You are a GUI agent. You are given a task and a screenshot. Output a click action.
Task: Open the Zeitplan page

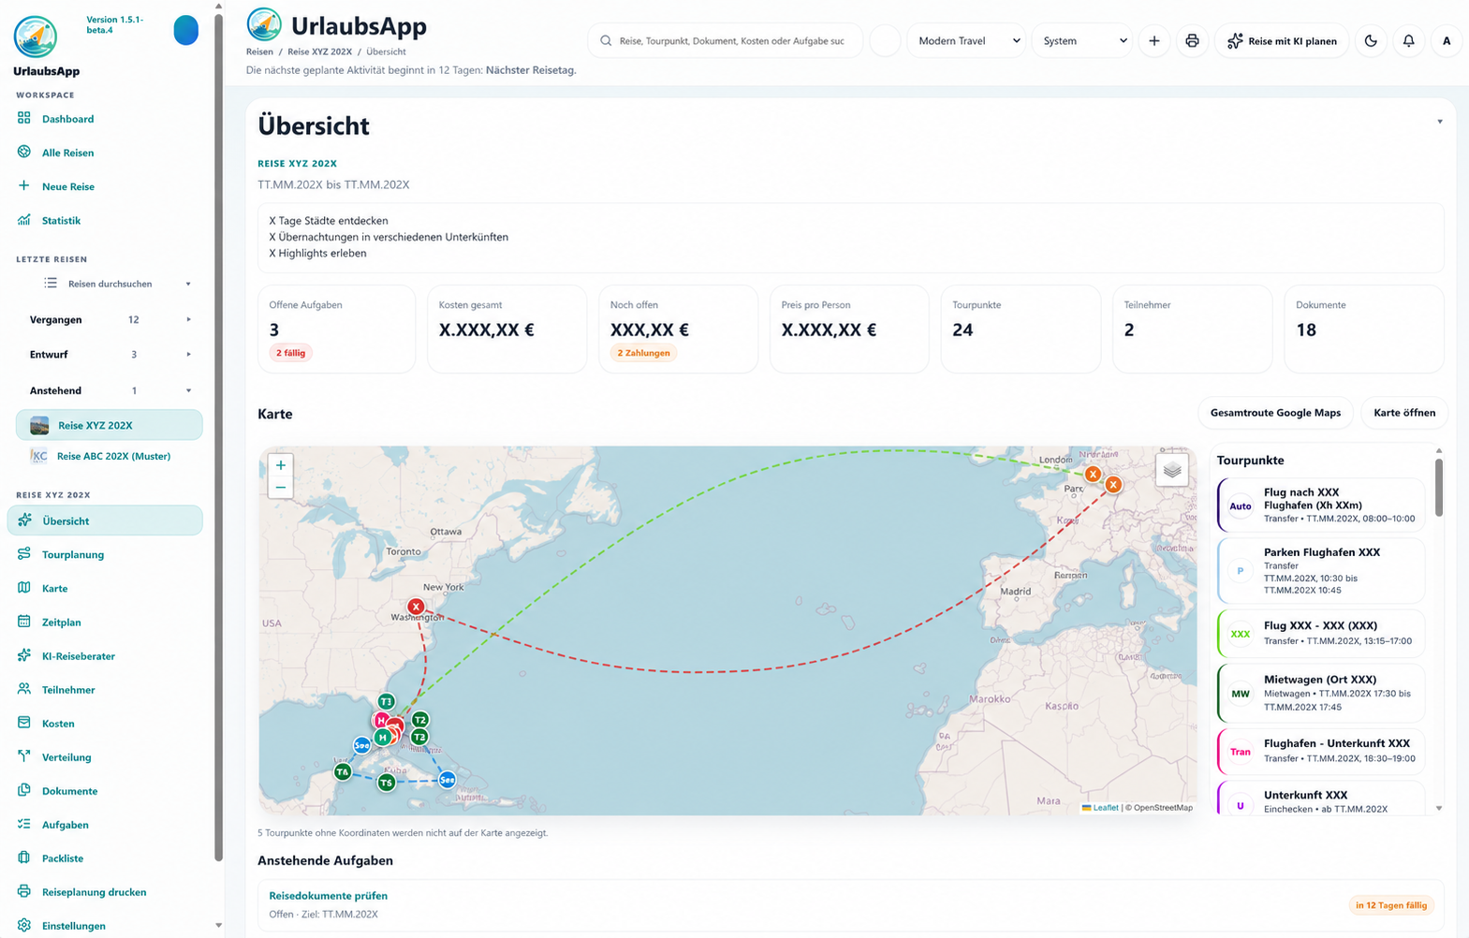coord(105,622)
